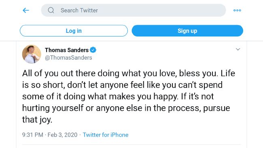Open the three-dot more options menu
The width and height of the screenshot is (263, 148).
coord(237,10)
